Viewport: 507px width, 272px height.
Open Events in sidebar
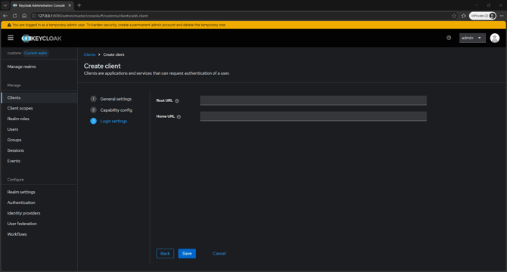tap(14, 161)
